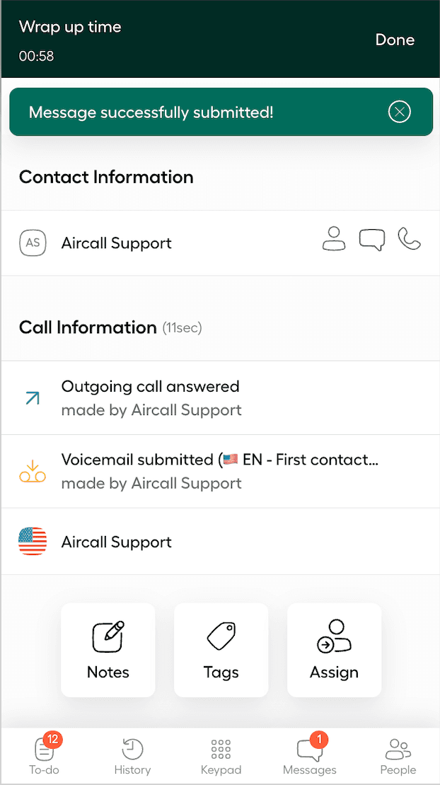Click the US flag number icon
Image resolution: width=440 pixels, height=785 pixels.
(x=33, y=542)
